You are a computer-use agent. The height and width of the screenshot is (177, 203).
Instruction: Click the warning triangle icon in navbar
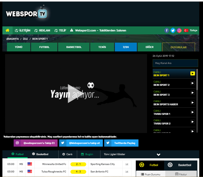pyautogui.click(x=72, y=30)
